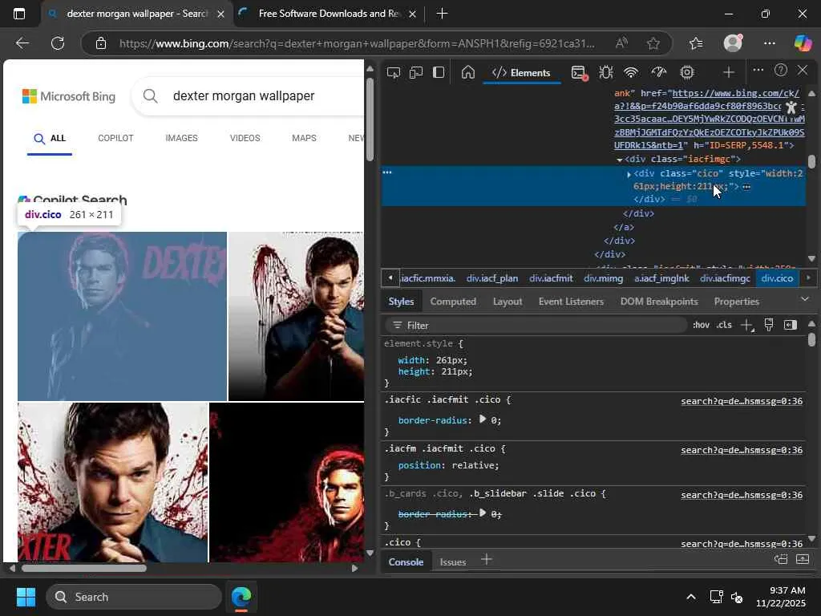Select div.mimg breadcrumb

(x=603, y=278)
